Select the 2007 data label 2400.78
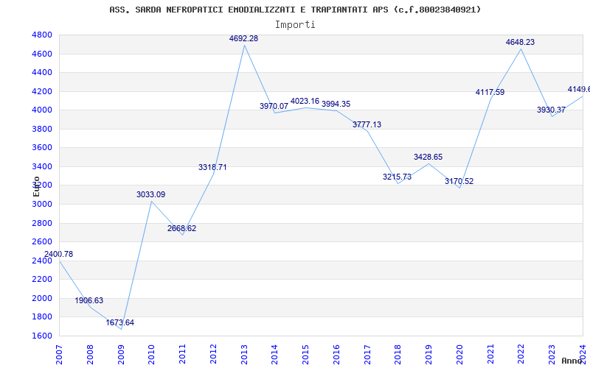Image resolution: width=590 pixels, height=368 pixels. (x=58, y=254)
